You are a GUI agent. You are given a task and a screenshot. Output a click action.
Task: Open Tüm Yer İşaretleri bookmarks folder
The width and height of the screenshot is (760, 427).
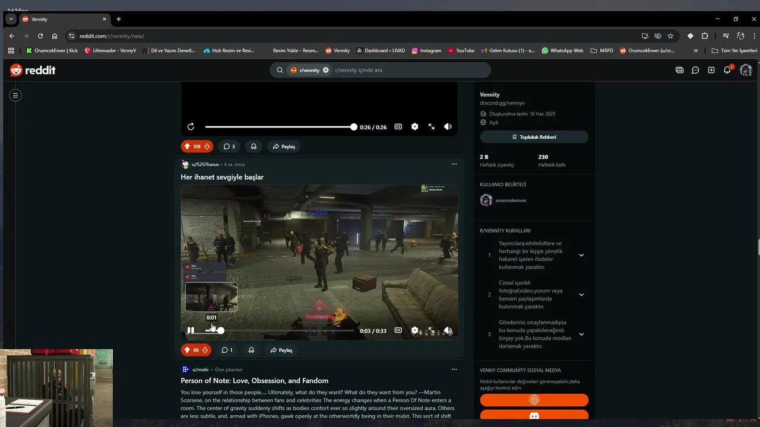pyautogui.click(x=734, y=50)
